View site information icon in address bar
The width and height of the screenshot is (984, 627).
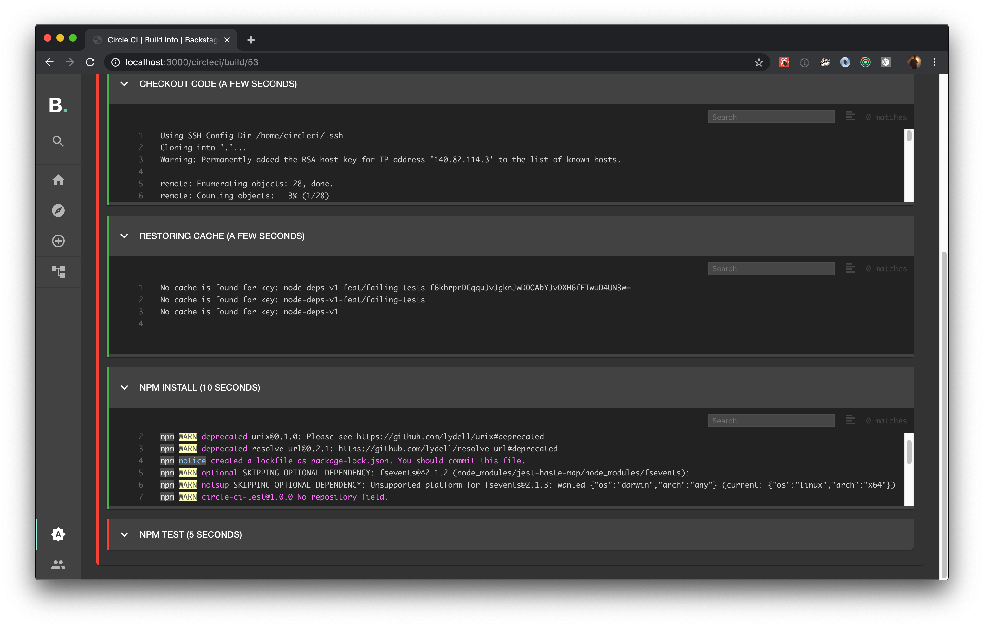[x=116, y=62]
